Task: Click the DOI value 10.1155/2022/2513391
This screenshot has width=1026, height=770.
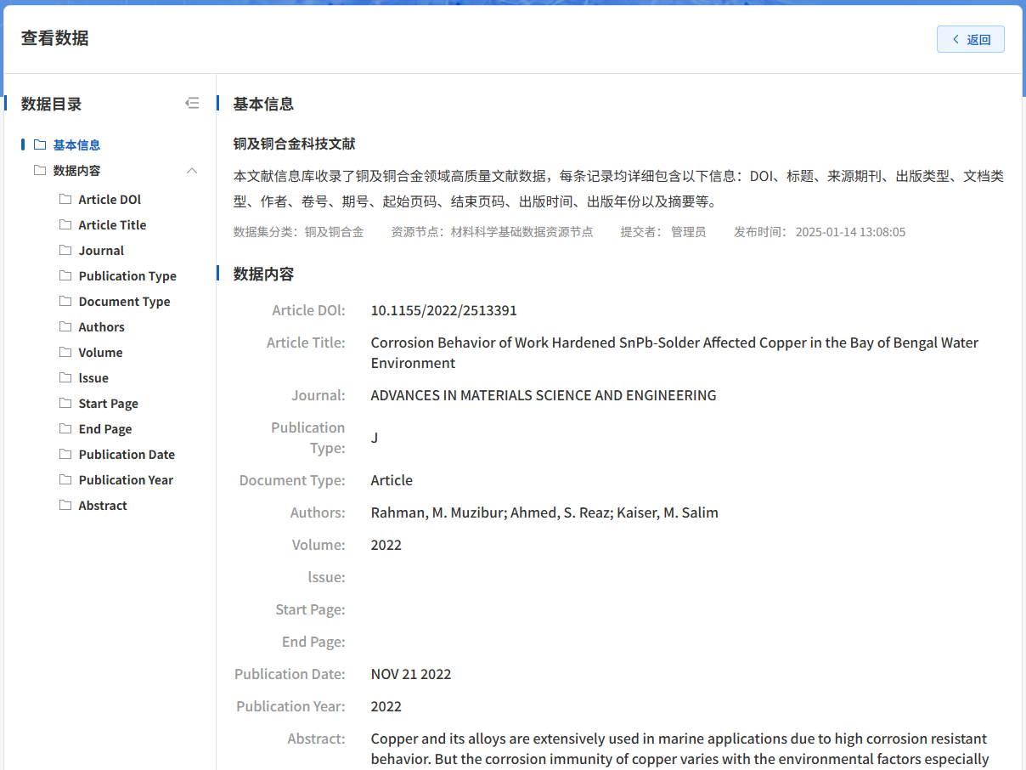Action: tap(443, 311)
